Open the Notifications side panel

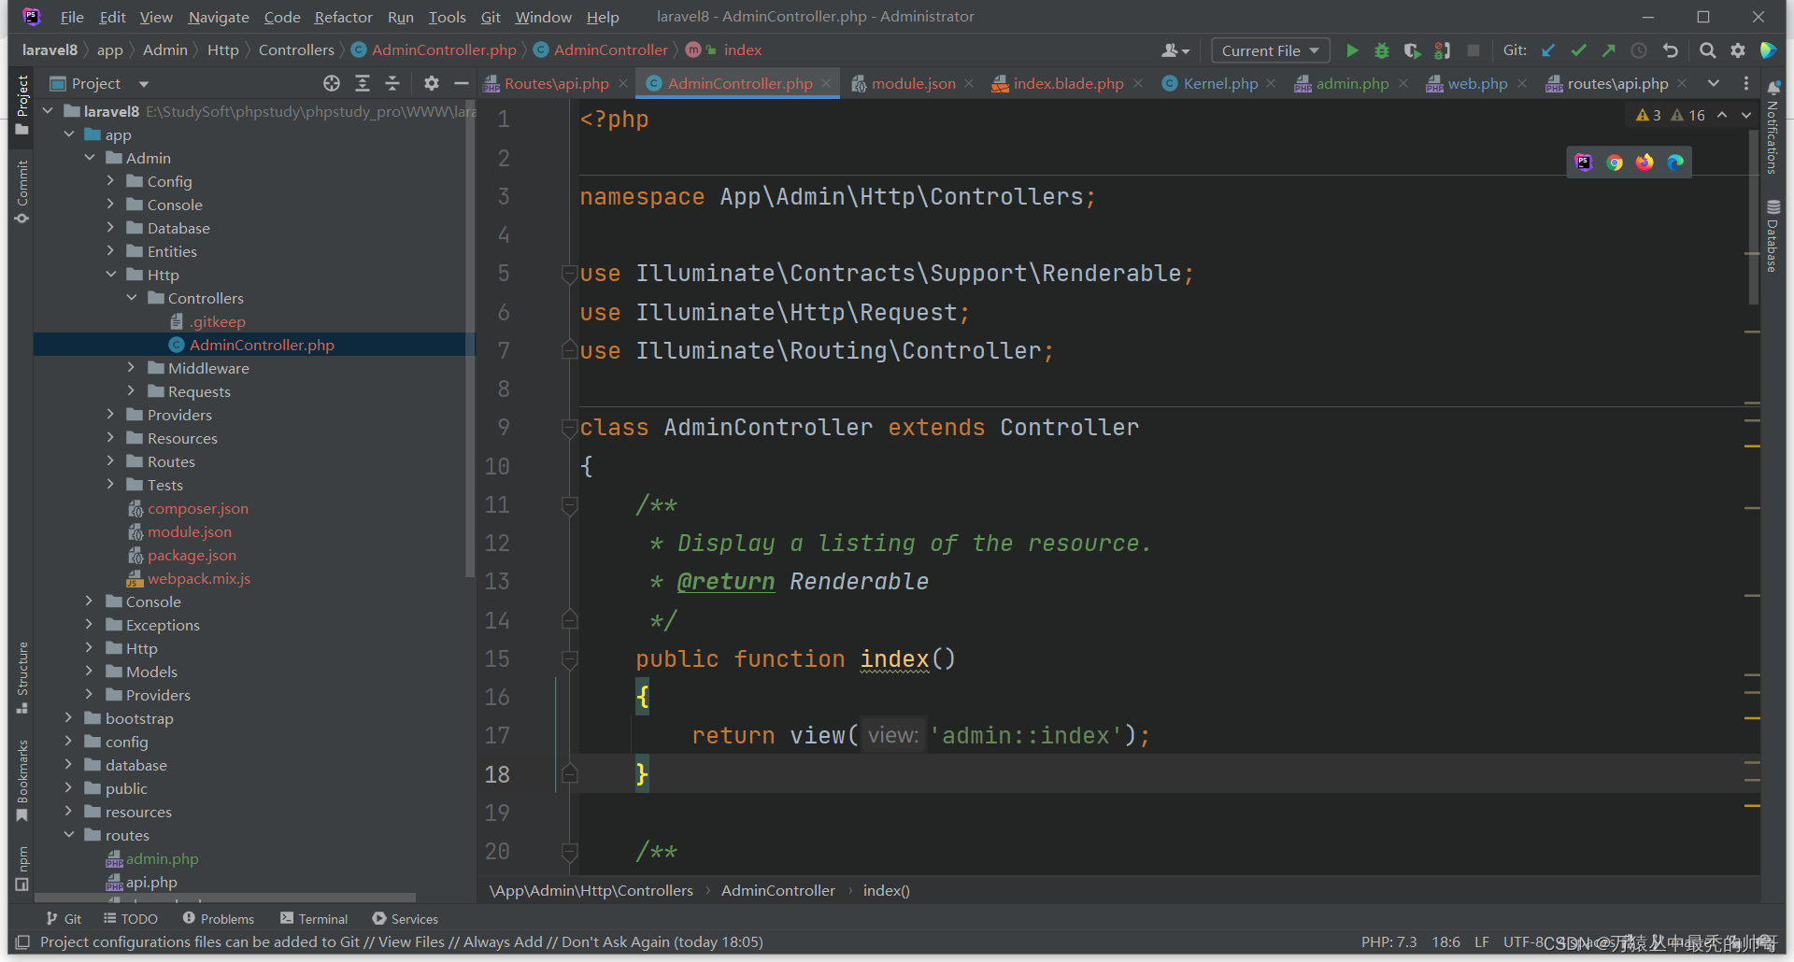(x=1773, y=128)
